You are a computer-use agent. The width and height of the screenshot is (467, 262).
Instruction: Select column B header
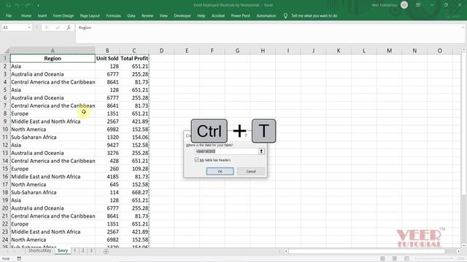coord(107,50)
